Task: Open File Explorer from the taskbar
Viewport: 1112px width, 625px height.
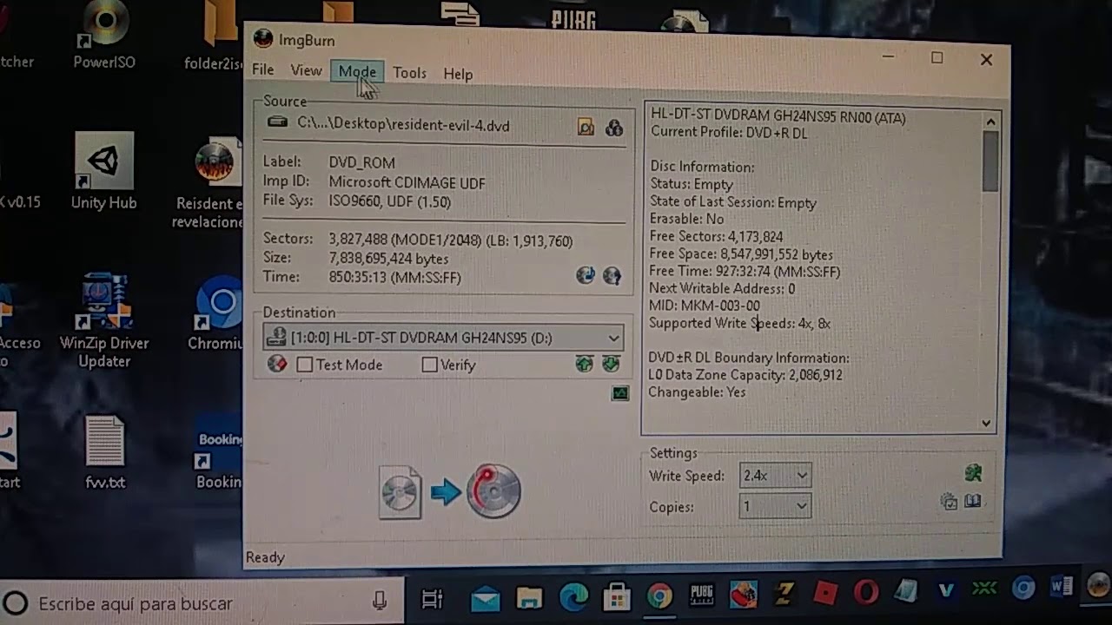Action: pos(529,598)
